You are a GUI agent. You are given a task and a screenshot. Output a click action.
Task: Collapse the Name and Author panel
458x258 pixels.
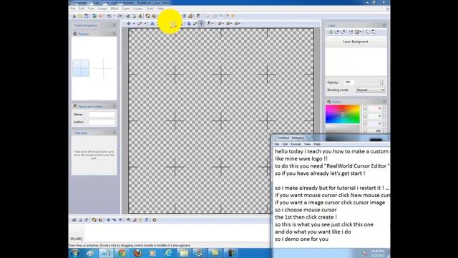[114, 106]
